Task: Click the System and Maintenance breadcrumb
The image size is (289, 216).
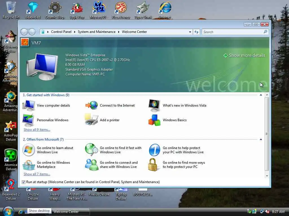Action: [x=97, y=32]
